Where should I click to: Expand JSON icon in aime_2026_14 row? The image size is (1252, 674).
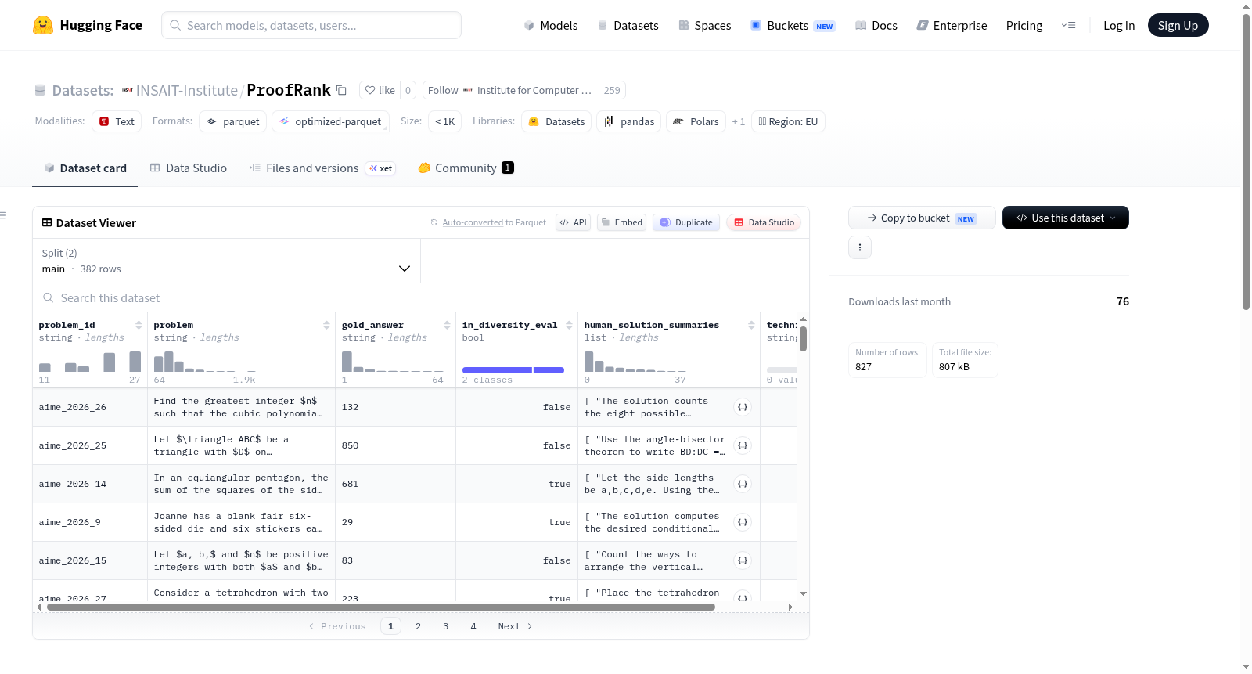click(743, 484)
